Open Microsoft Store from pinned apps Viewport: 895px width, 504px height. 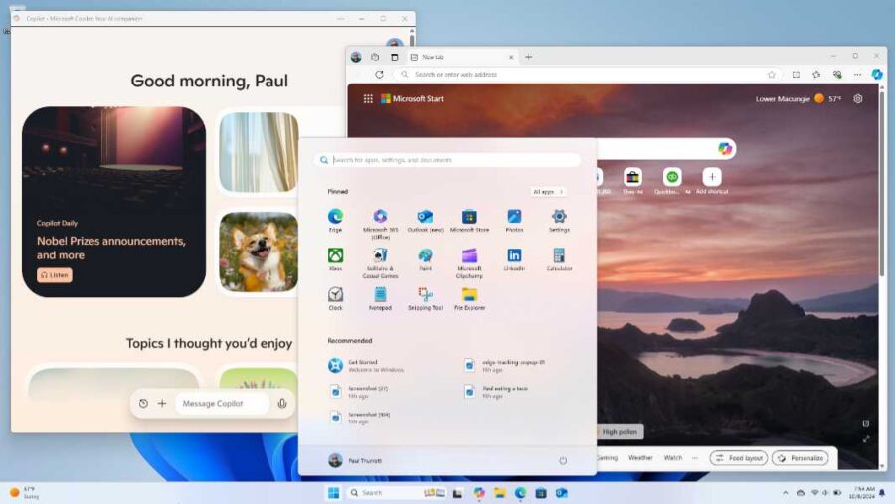[x=469, y=220]
